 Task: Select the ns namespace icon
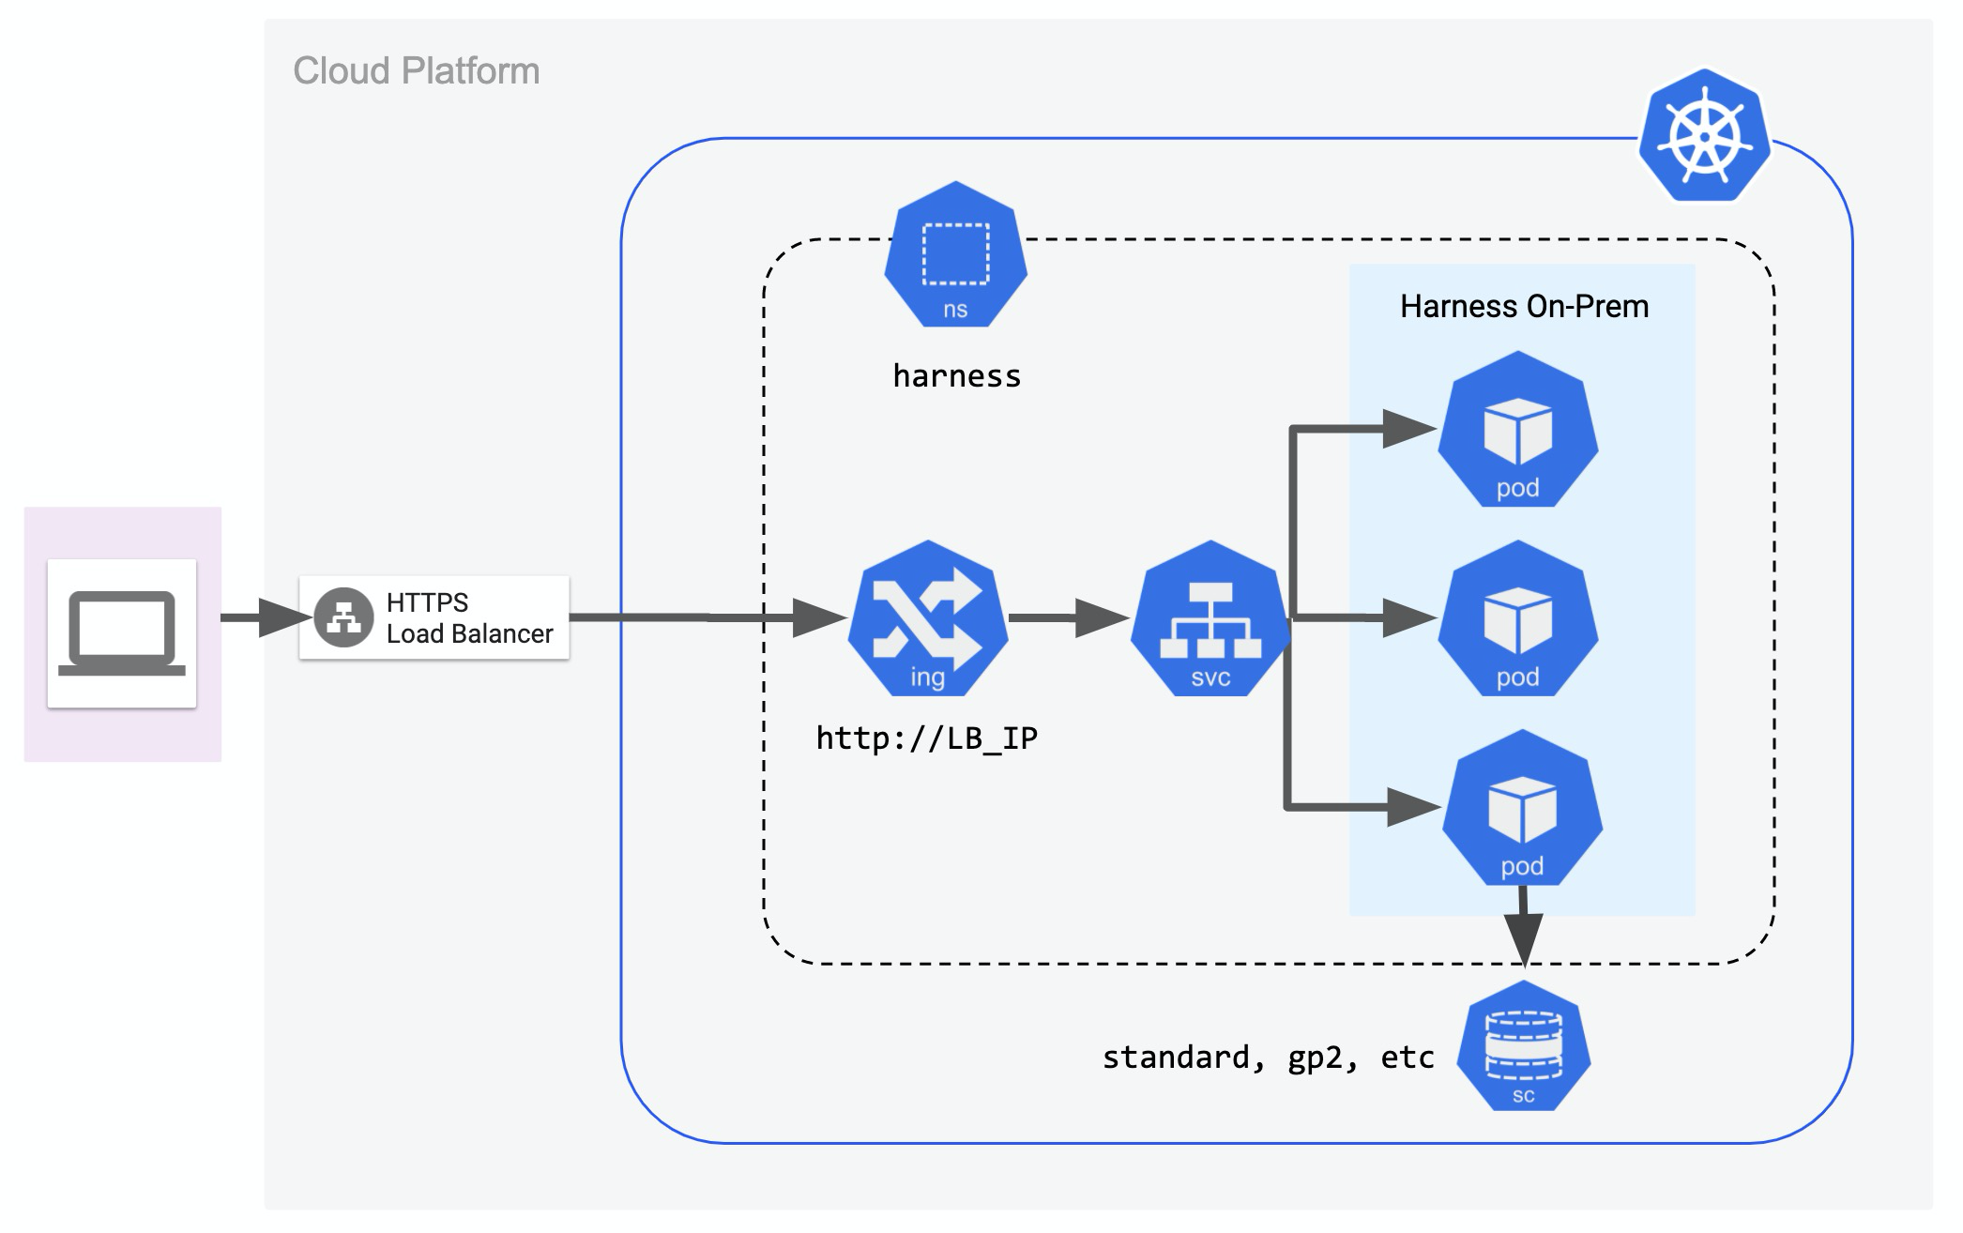pos(955,254)
